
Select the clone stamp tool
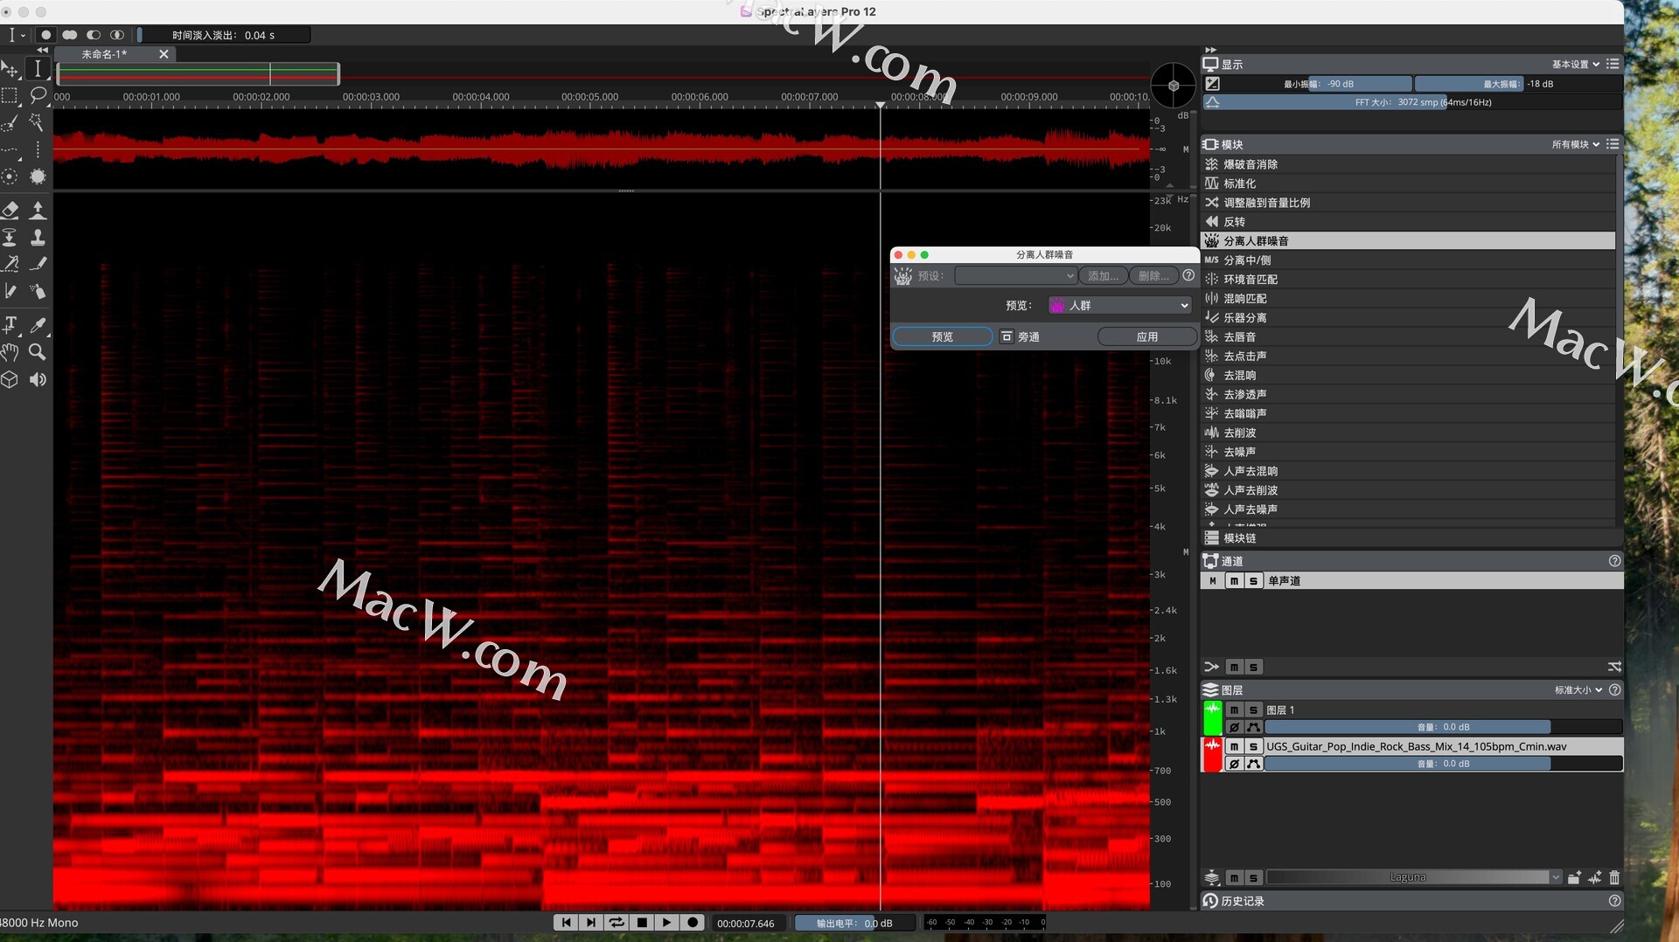pyautogui.click(x=38, y=237)
